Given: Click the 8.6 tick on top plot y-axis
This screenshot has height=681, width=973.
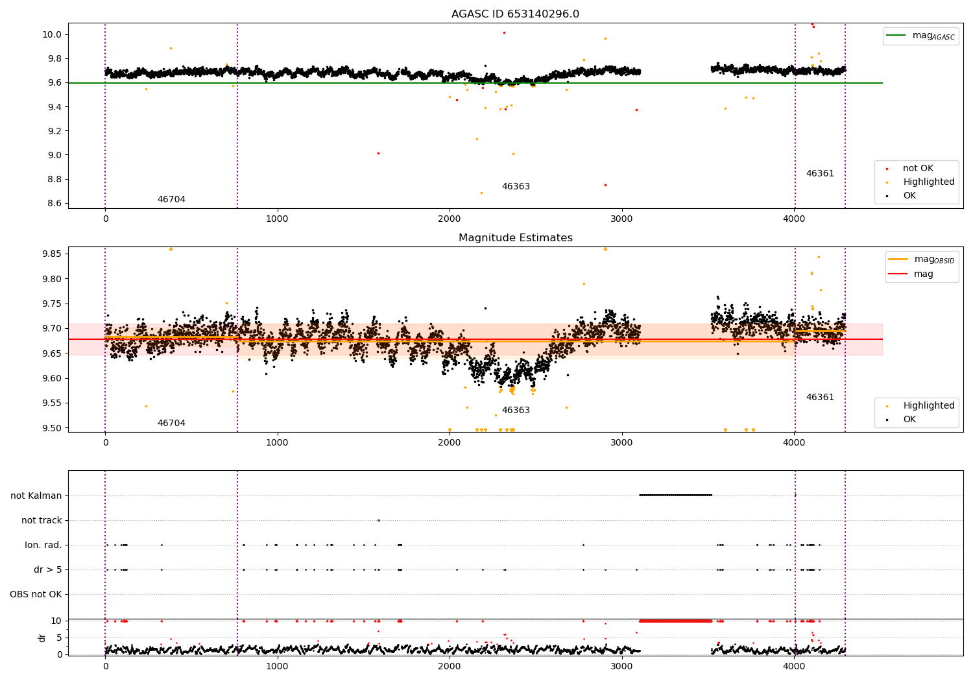Looking at the screenshot, I should [x=55, y=203].
